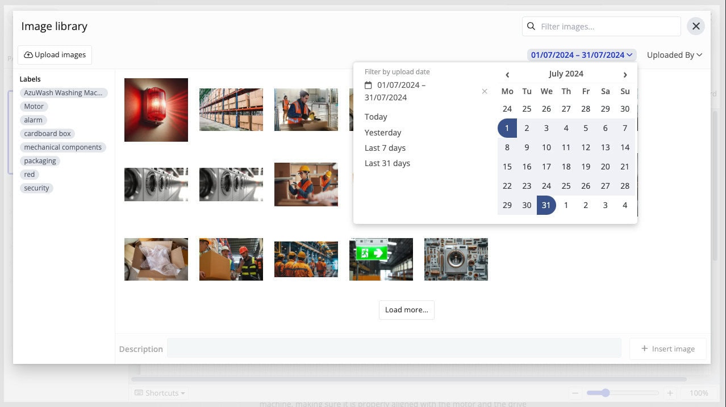Clear the upload date filter
Viewport: 726px width, 407px height.
[x=484, y=91]
